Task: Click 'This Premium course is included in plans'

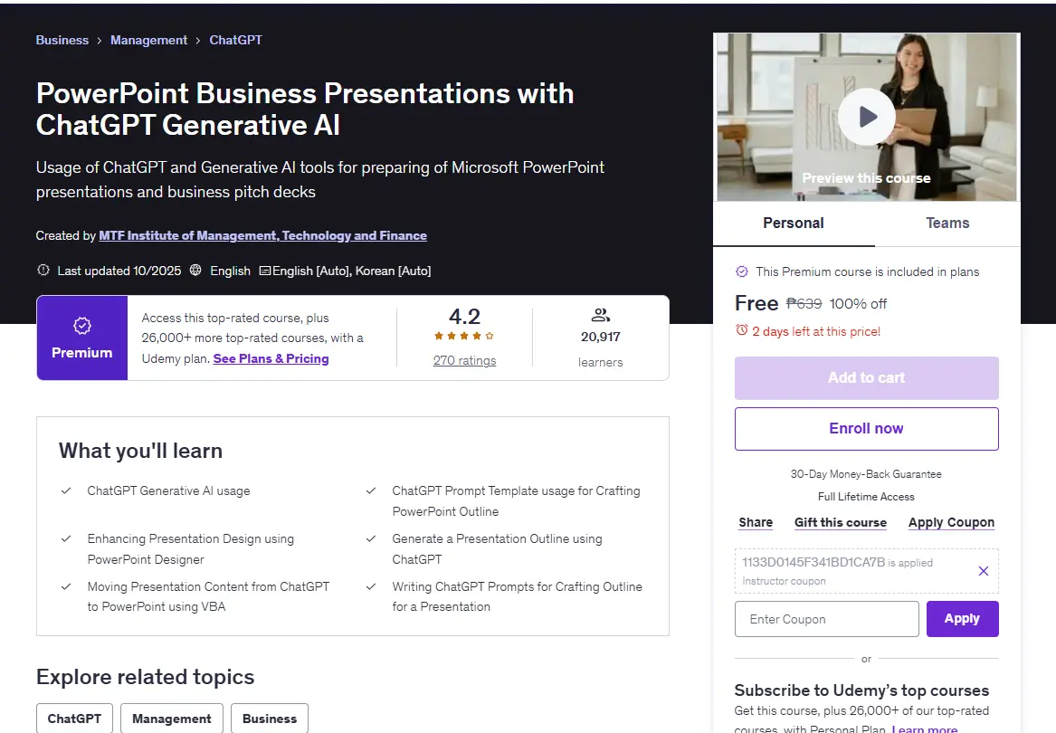Action: click(x=868, y=271)
